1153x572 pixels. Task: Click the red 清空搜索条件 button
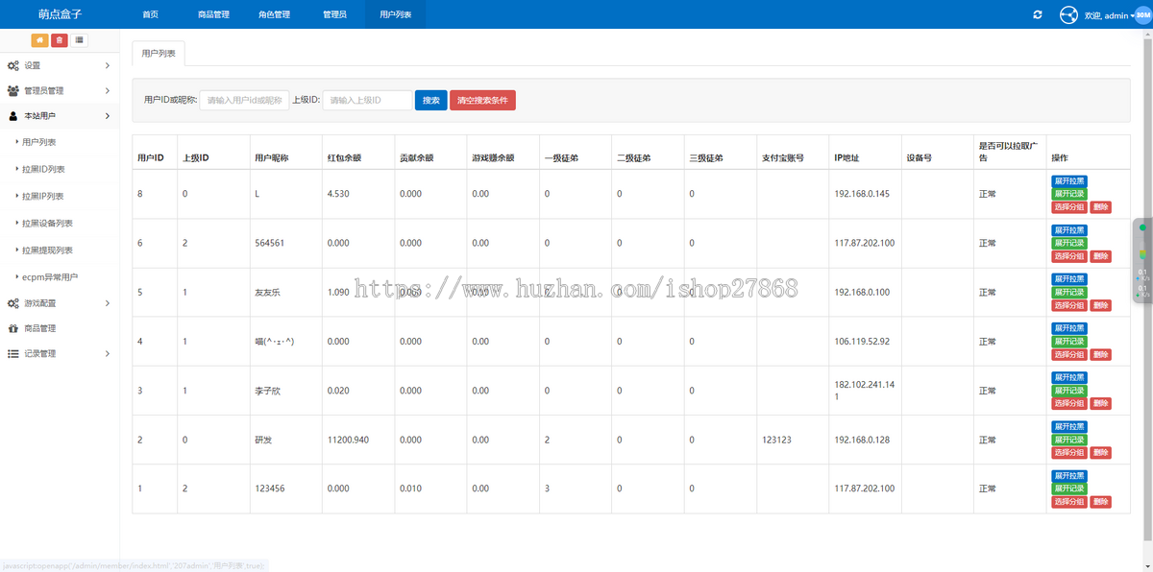coord(482,100)
